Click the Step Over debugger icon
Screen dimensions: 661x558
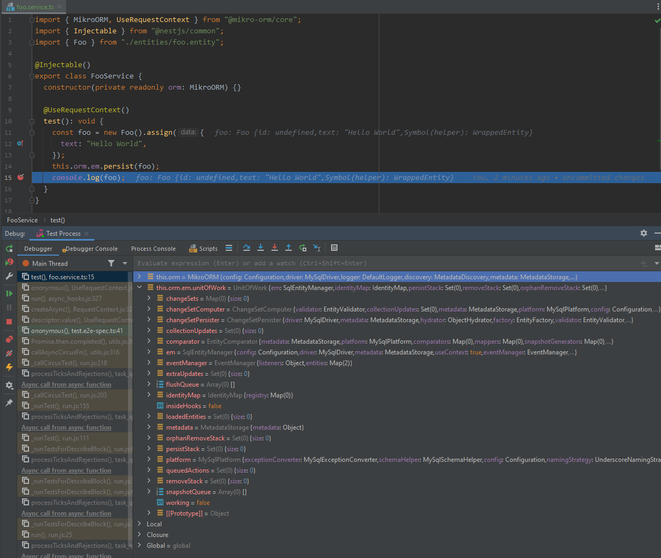pos(247,248)
